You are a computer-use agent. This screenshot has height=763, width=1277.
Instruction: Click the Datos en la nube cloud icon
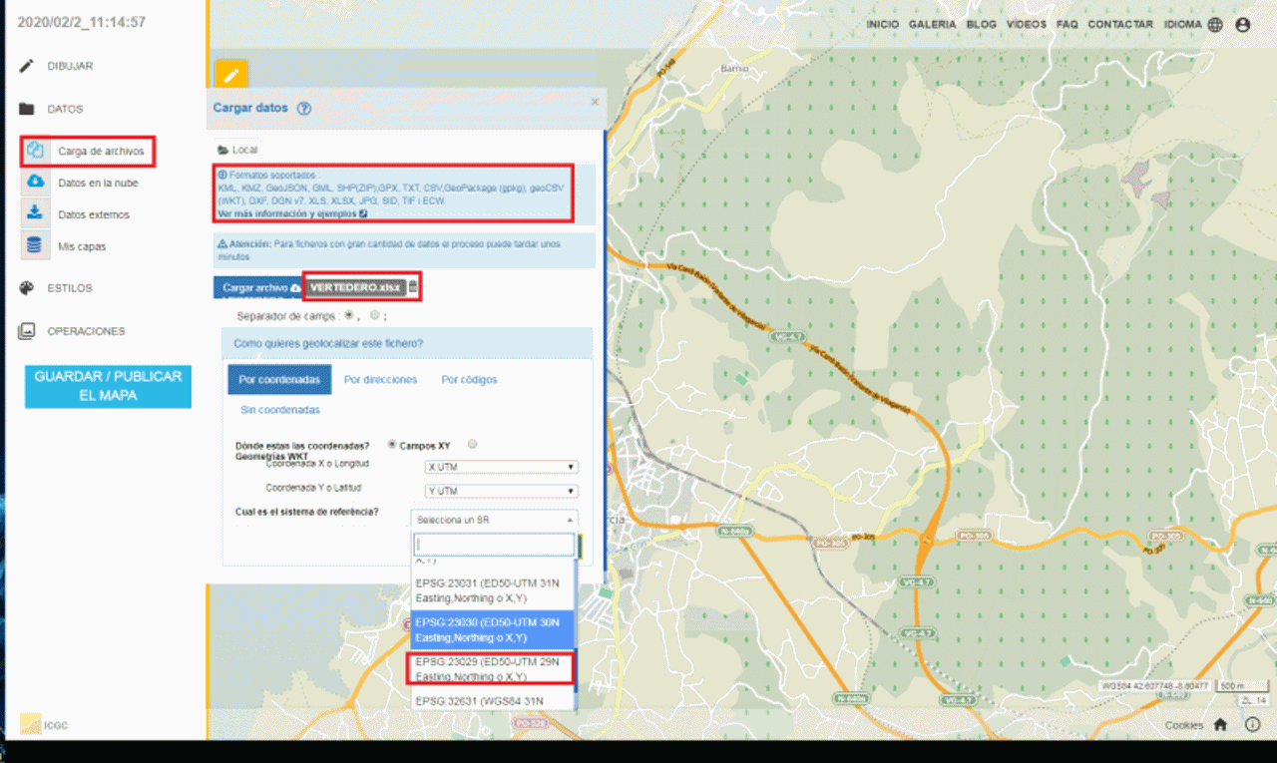point(34,183)
